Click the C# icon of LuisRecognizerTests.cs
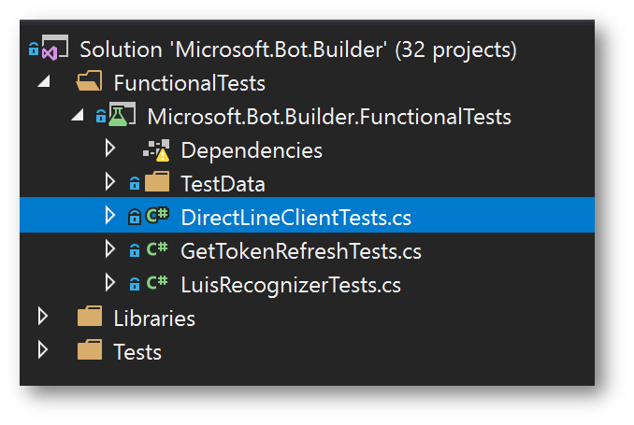Image resolution: width=634 pixels, height=425 pixels. coord(157,284)
